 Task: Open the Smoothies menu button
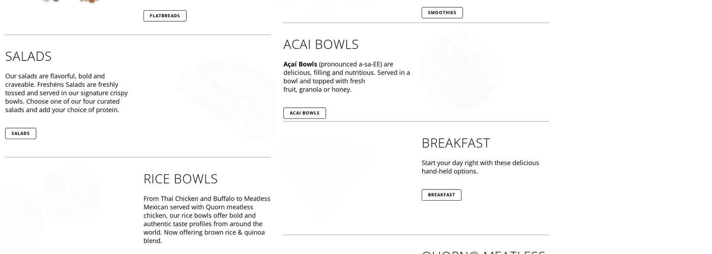point(442,13)
